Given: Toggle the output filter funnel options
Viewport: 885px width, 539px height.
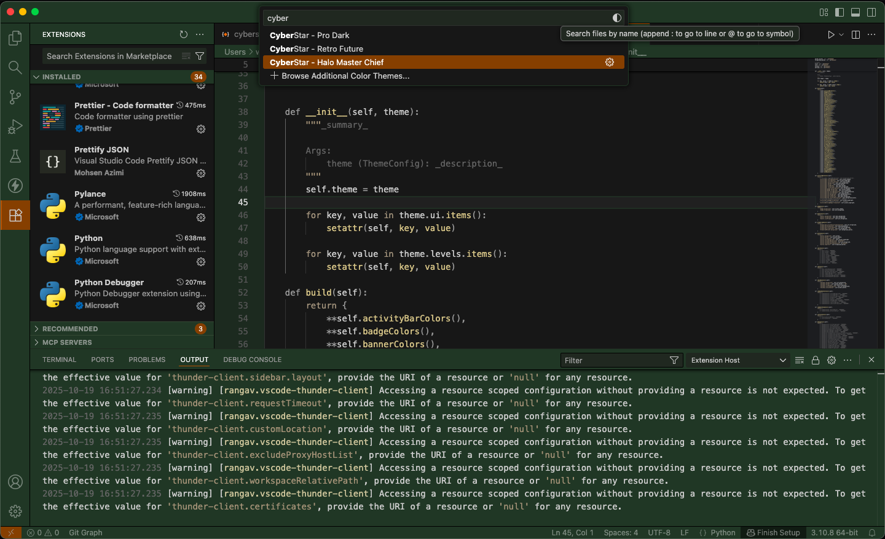Looking at the screenshot, I should click(674, 360).
